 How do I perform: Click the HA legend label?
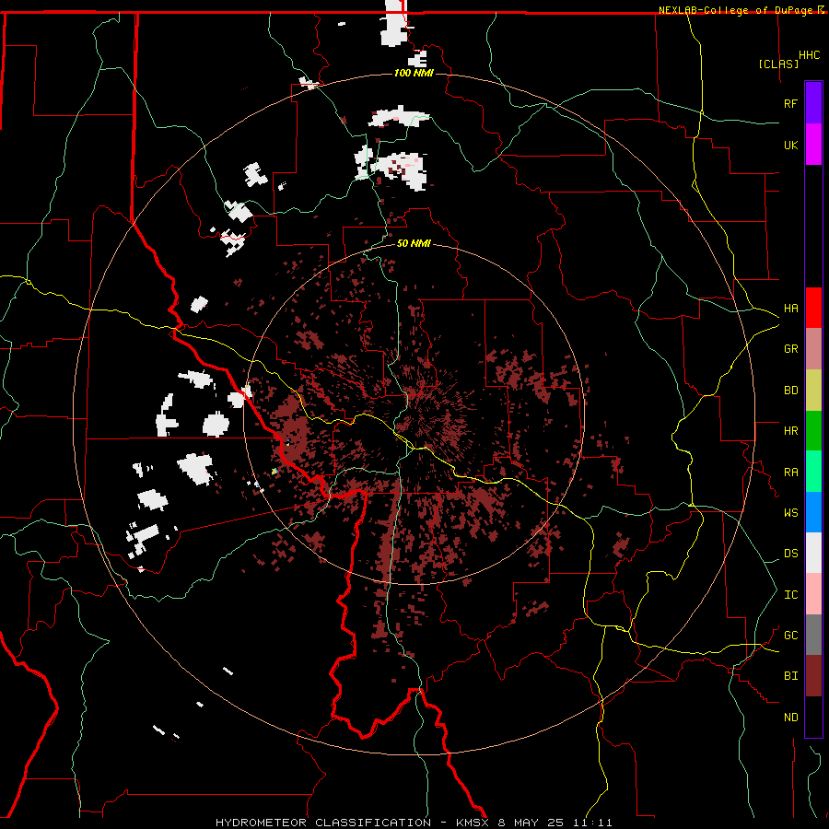pyautogui.click(x=790, y=308)
